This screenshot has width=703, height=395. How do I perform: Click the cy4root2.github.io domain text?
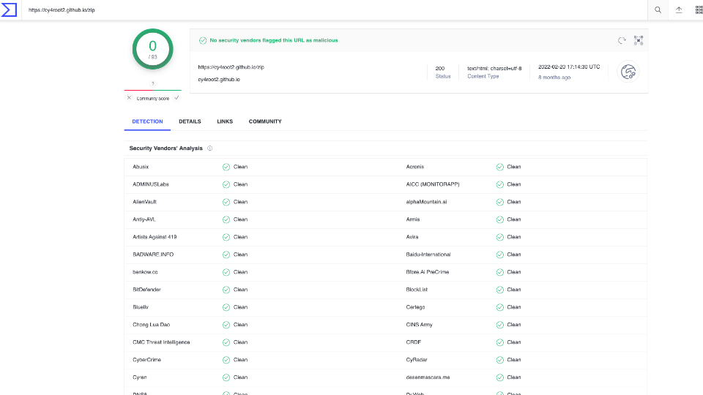point(219,79)
